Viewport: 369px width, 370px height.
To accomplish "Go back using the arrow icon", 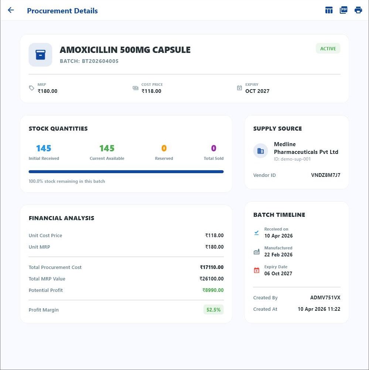I will click(x=11, y=10).
